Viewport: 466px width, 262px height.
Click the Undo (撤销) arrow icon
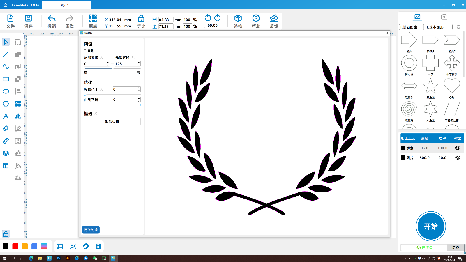coord(52,19)
